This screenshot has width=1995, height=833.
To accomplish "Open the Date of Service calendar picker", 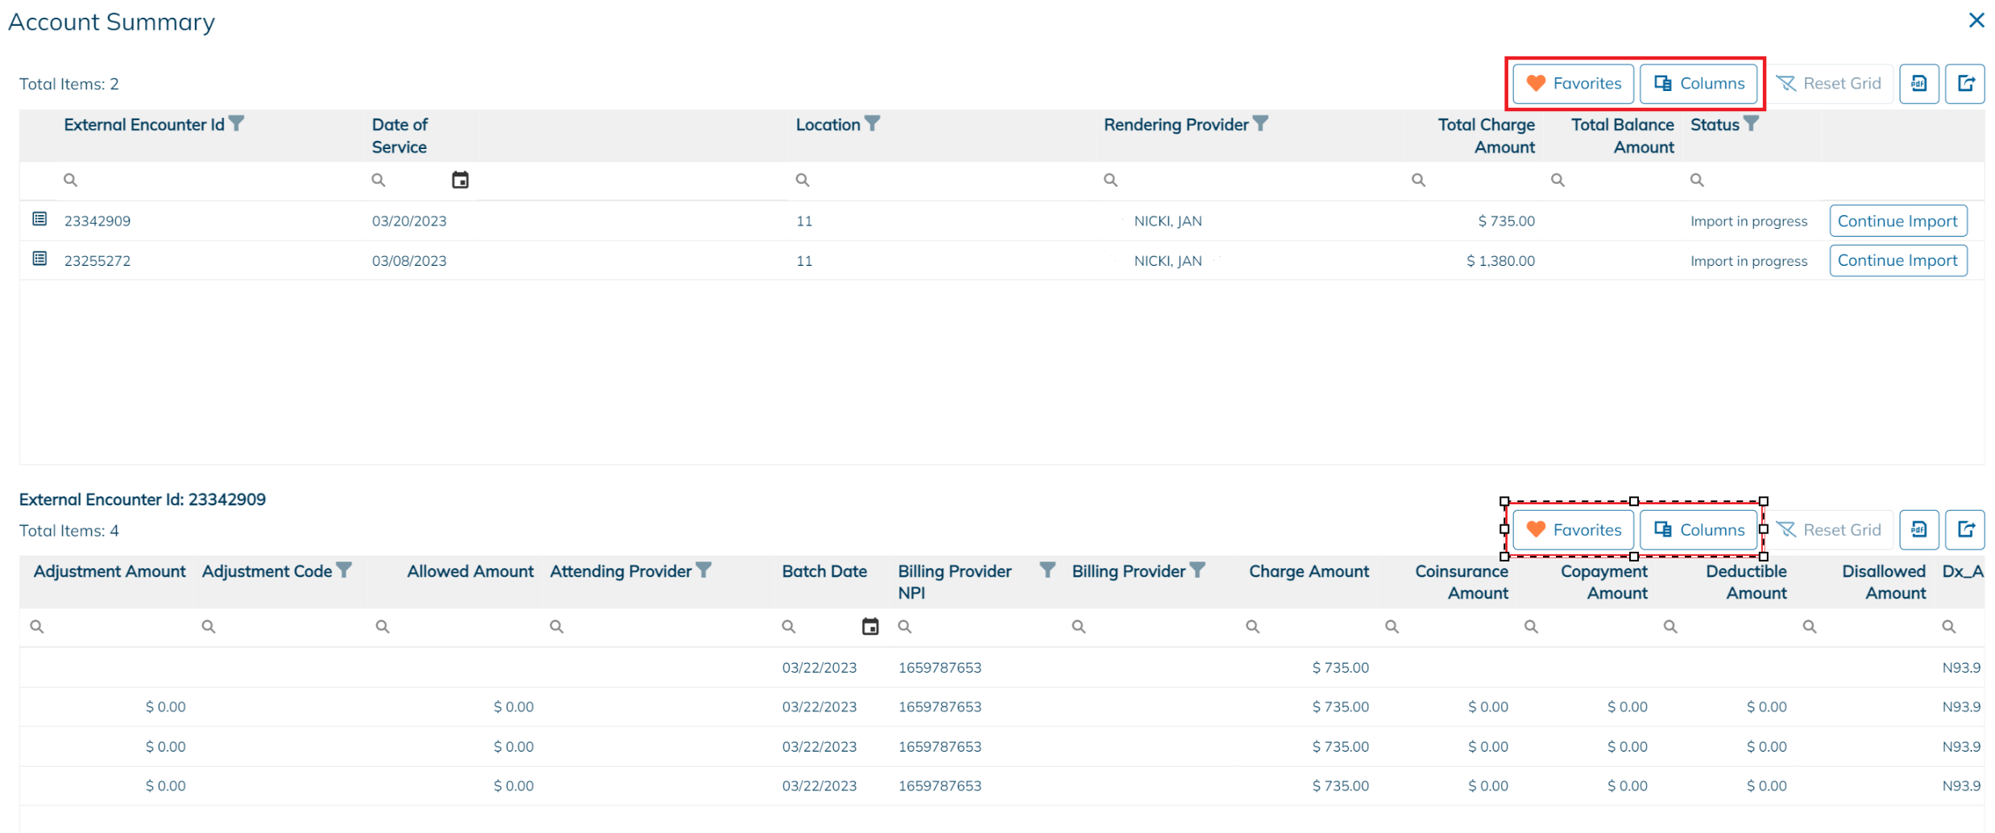I will pos(460,180).
